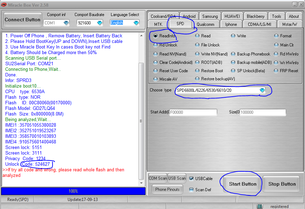This screenshot has width=305, height=209.
Task: Open the HUAWEI tab
Action: [x=232, y=16]
